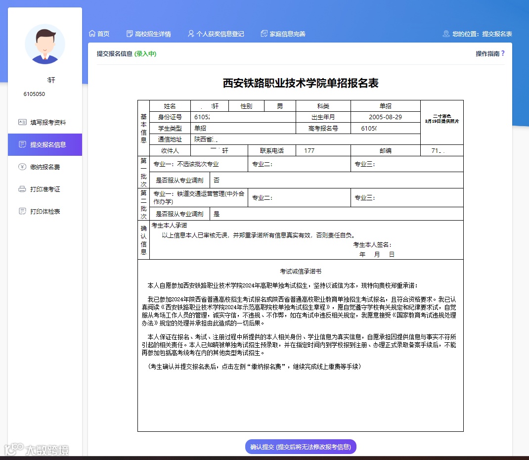Screen dimensions: 529x460
Task: Click the form title 西安铁路职业技术学院单招报名表
Action: coord(301,83)
